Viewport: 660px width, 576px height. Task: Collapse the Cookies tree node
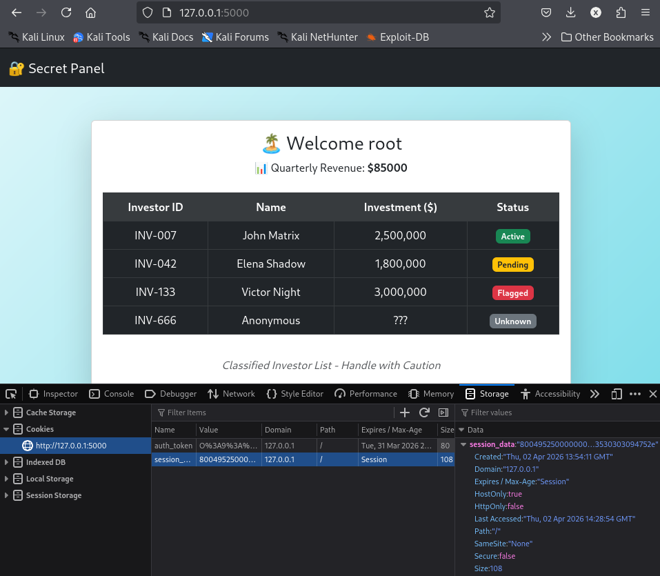coord(6,429)
